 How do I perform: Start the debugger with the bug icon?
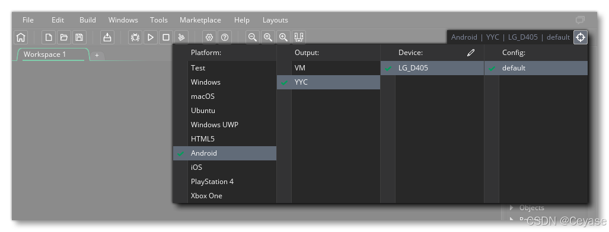[x=135, y=37]
